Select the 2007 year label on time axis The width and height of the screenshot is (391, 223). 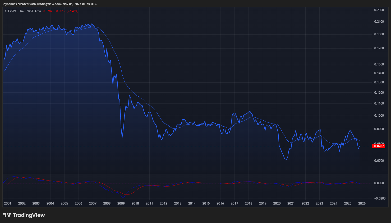coord(93,203)
